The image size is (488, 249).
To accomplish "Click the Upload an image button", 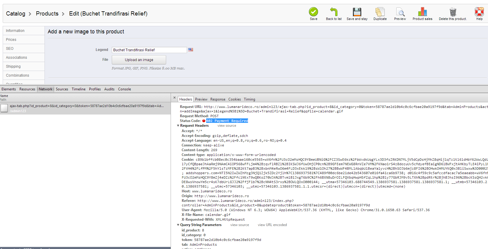I will (139, 60).
